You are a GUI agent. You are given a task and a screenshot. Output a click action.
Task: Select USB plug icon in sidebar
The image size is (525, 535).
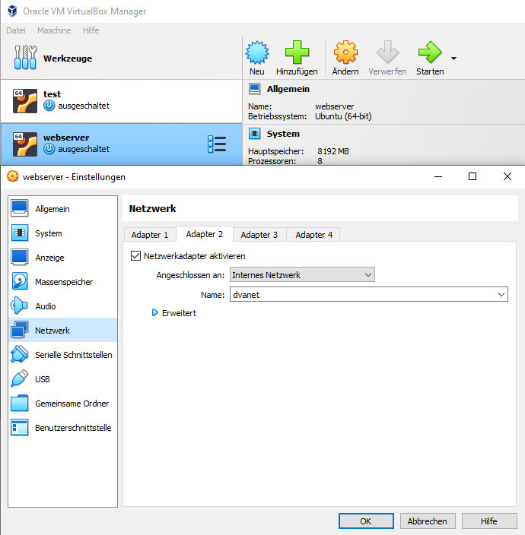point(20,378)
